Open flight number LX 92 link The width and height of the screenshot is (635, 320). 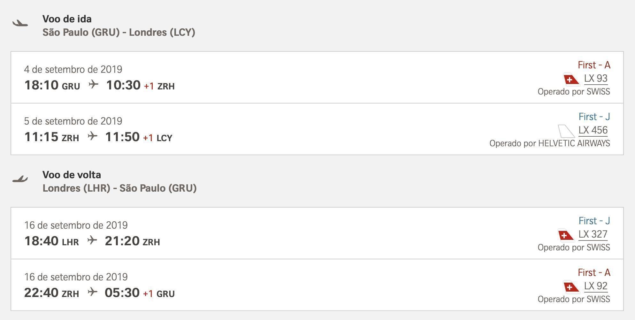[x=596, y=286]
